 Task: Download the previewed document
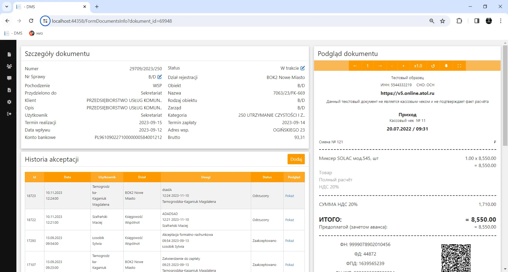click(446, 66)
